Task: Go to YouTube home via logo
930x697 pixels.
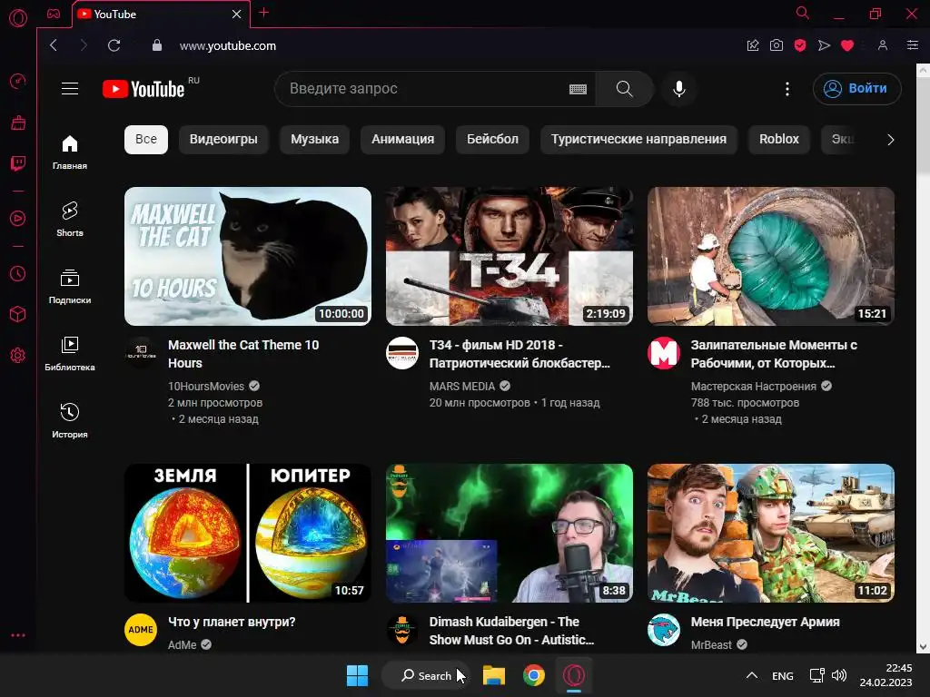Action: click(143, 89)
